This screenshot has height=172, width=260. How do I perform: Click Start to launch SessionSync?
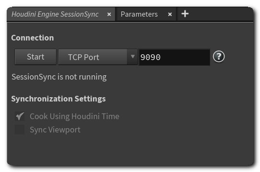pyautogui.click(x=35, y=57)
